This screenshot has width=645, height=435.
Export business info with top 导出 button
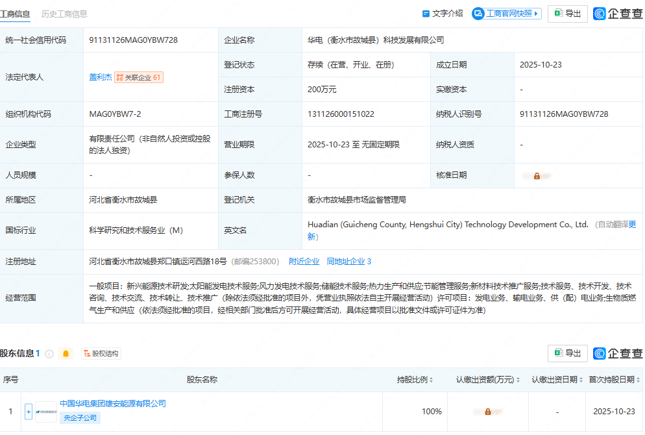click(x=568, y=14)
